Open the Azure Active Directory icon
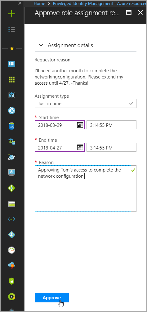This screenshot has height=312, width=147. (x=11, y=234)
